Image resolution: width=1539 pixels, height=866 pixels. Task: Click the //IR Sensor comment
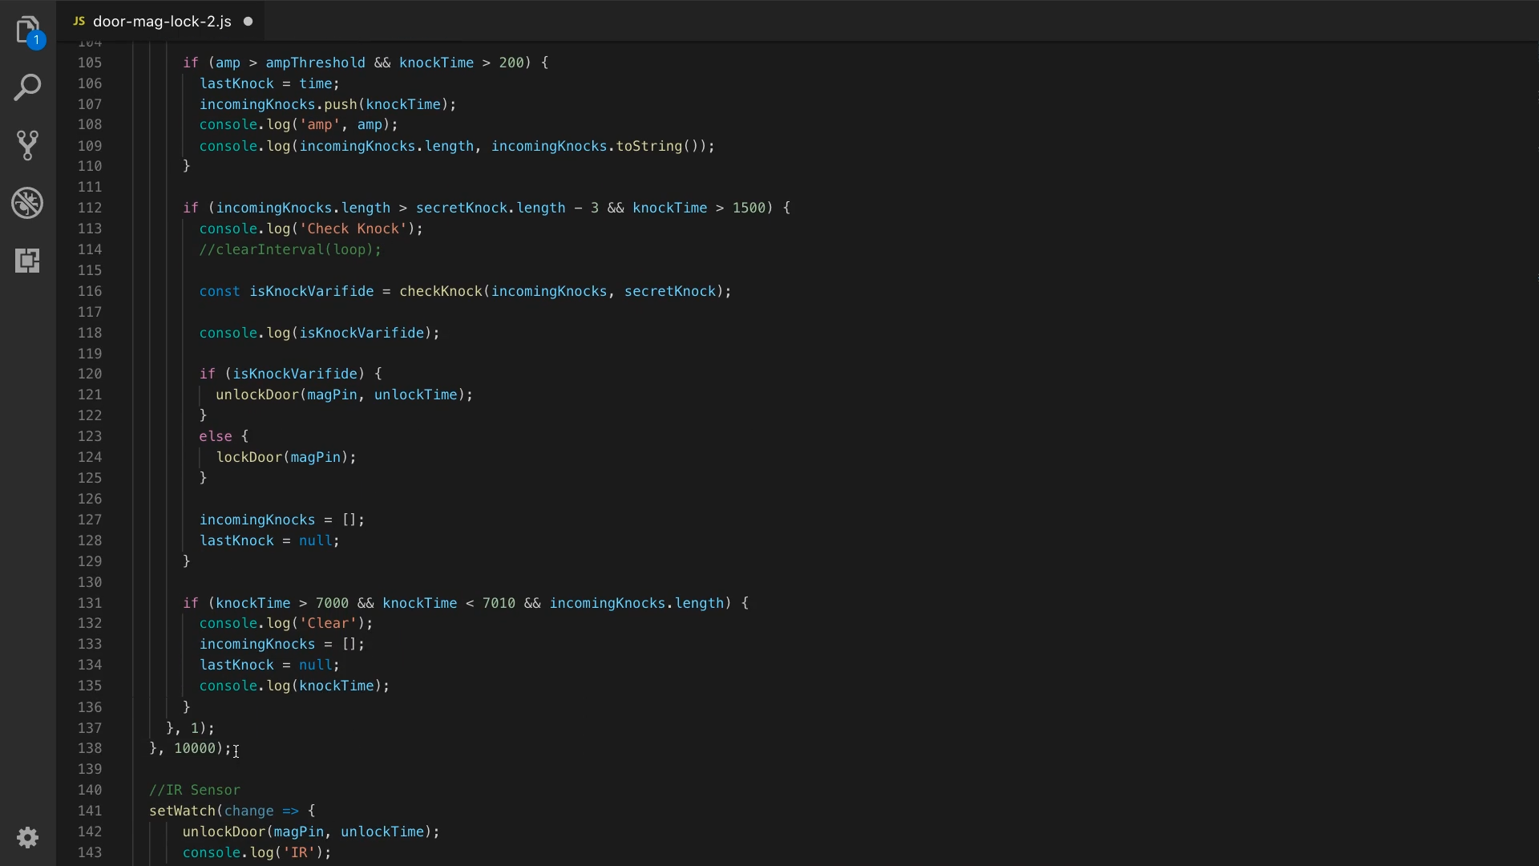click(195, 790)
